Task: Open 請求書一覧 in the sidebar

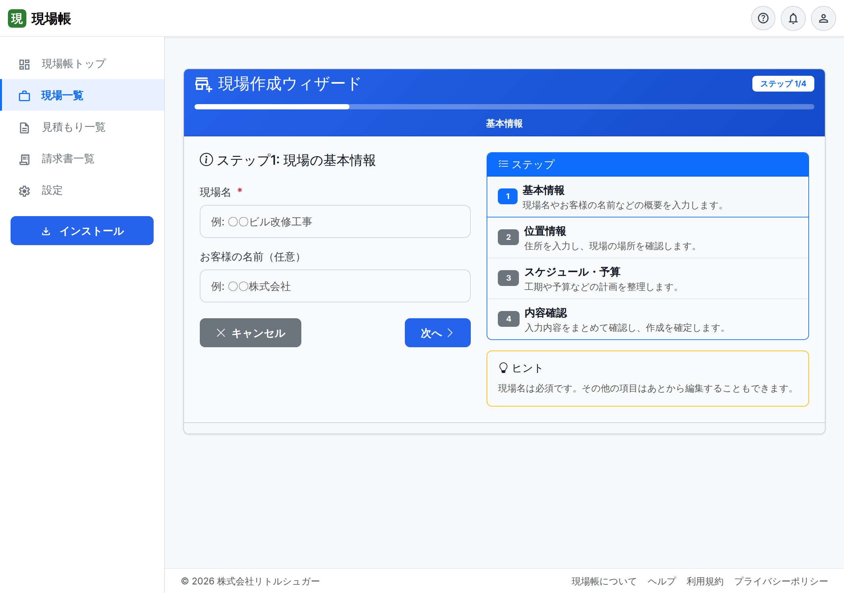Action: point(82,159)
